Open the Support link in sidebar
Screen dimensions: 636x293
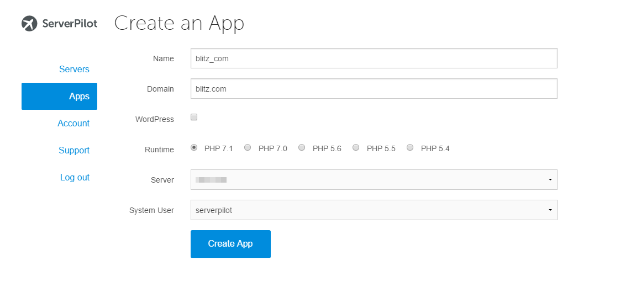pos(74,151)
